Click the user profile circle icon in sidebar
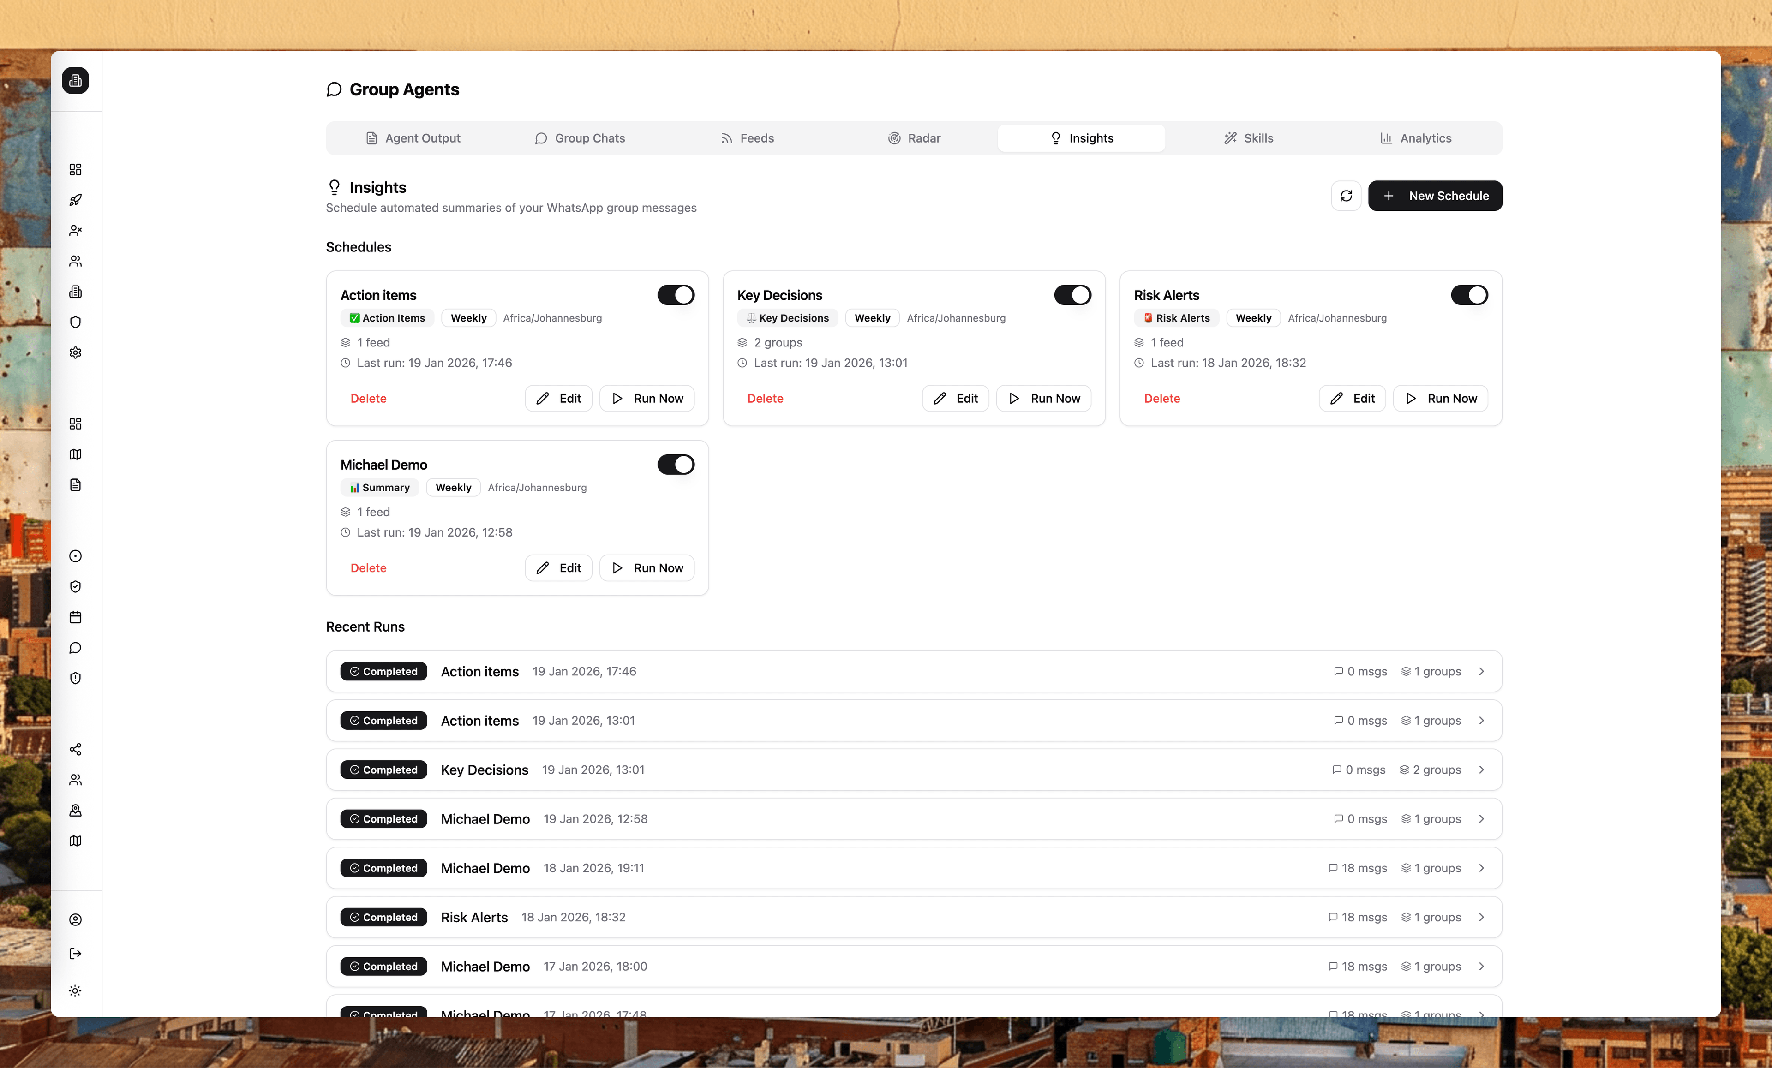Viewport: 1772px width, 1068px height. pos(76,920)
